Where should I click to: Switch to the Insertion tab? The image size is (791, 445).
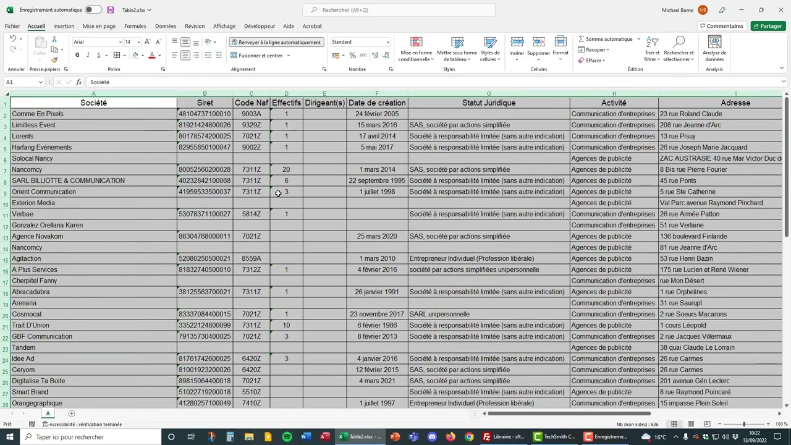click(64, 26)
